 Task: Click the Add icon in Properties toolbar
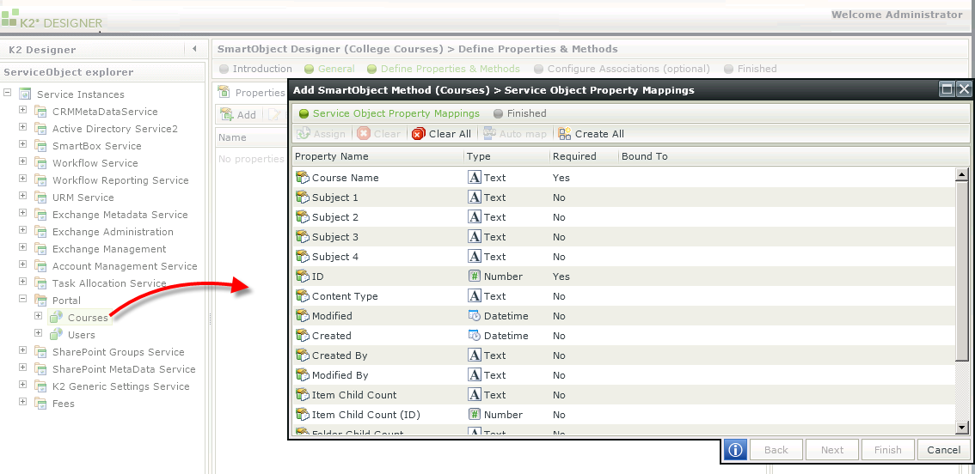tap(228, 114)
